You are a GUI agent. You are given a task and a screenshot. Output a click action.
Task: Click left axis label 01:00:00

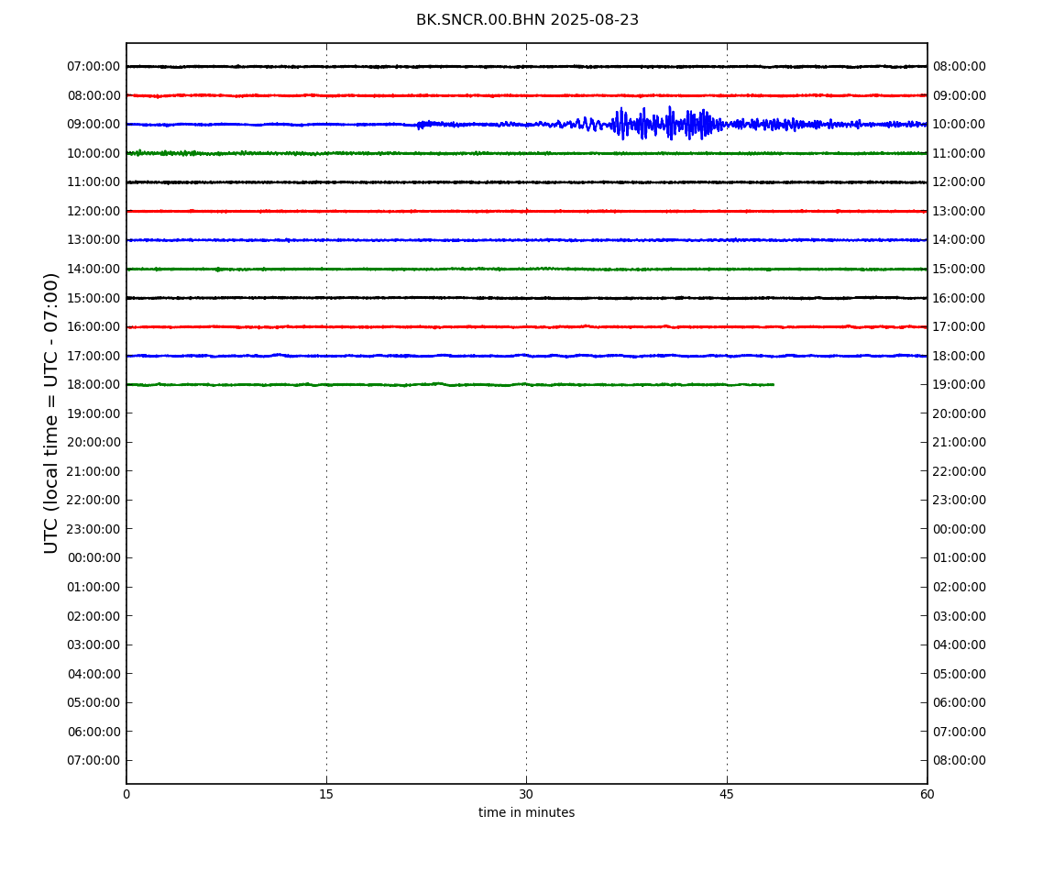tap(94, 587)
